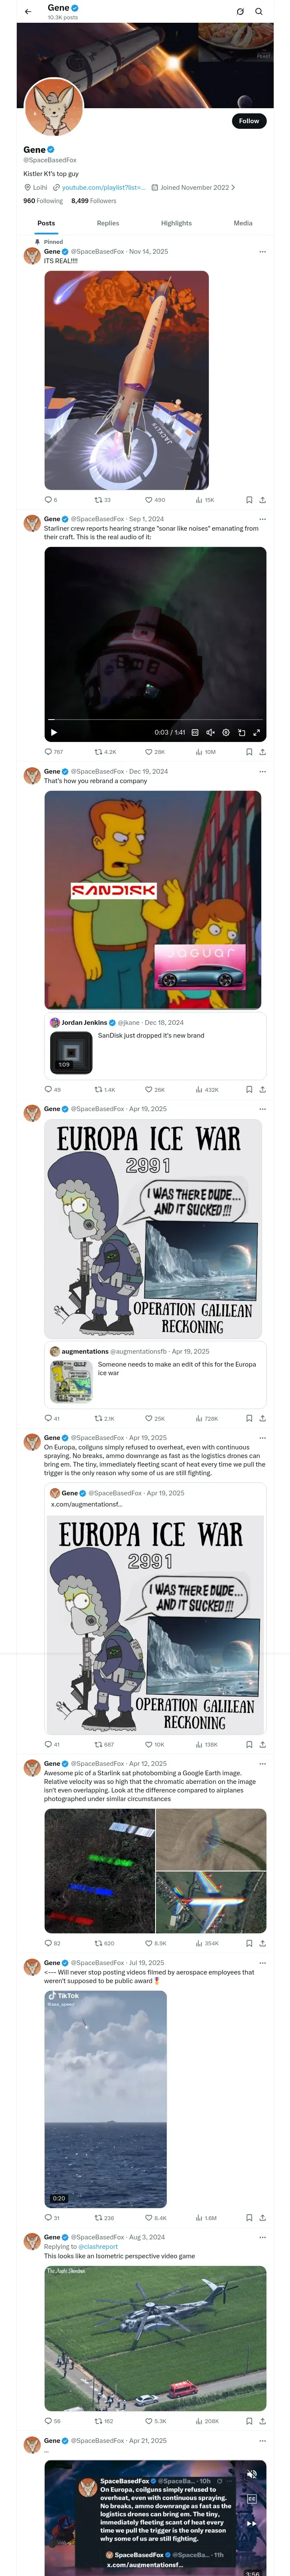Screen dimensions: 290x2576
Task: Open the Highlights tab
Action: tap(176, 223)
